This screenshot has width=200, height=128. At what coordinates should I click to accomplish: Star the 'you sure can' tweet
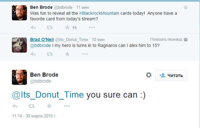point(49,106)
